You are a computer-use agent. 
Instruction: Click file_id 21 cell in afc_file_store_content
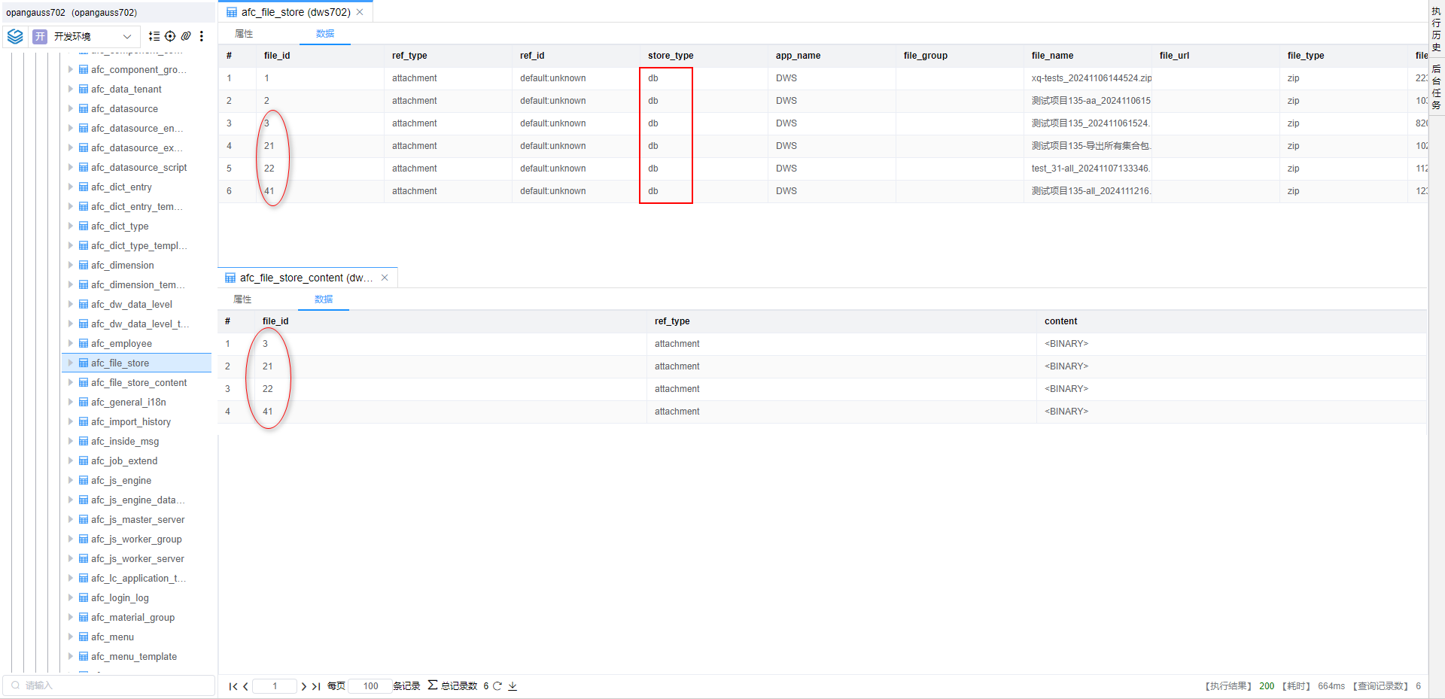tap(268, 366)
